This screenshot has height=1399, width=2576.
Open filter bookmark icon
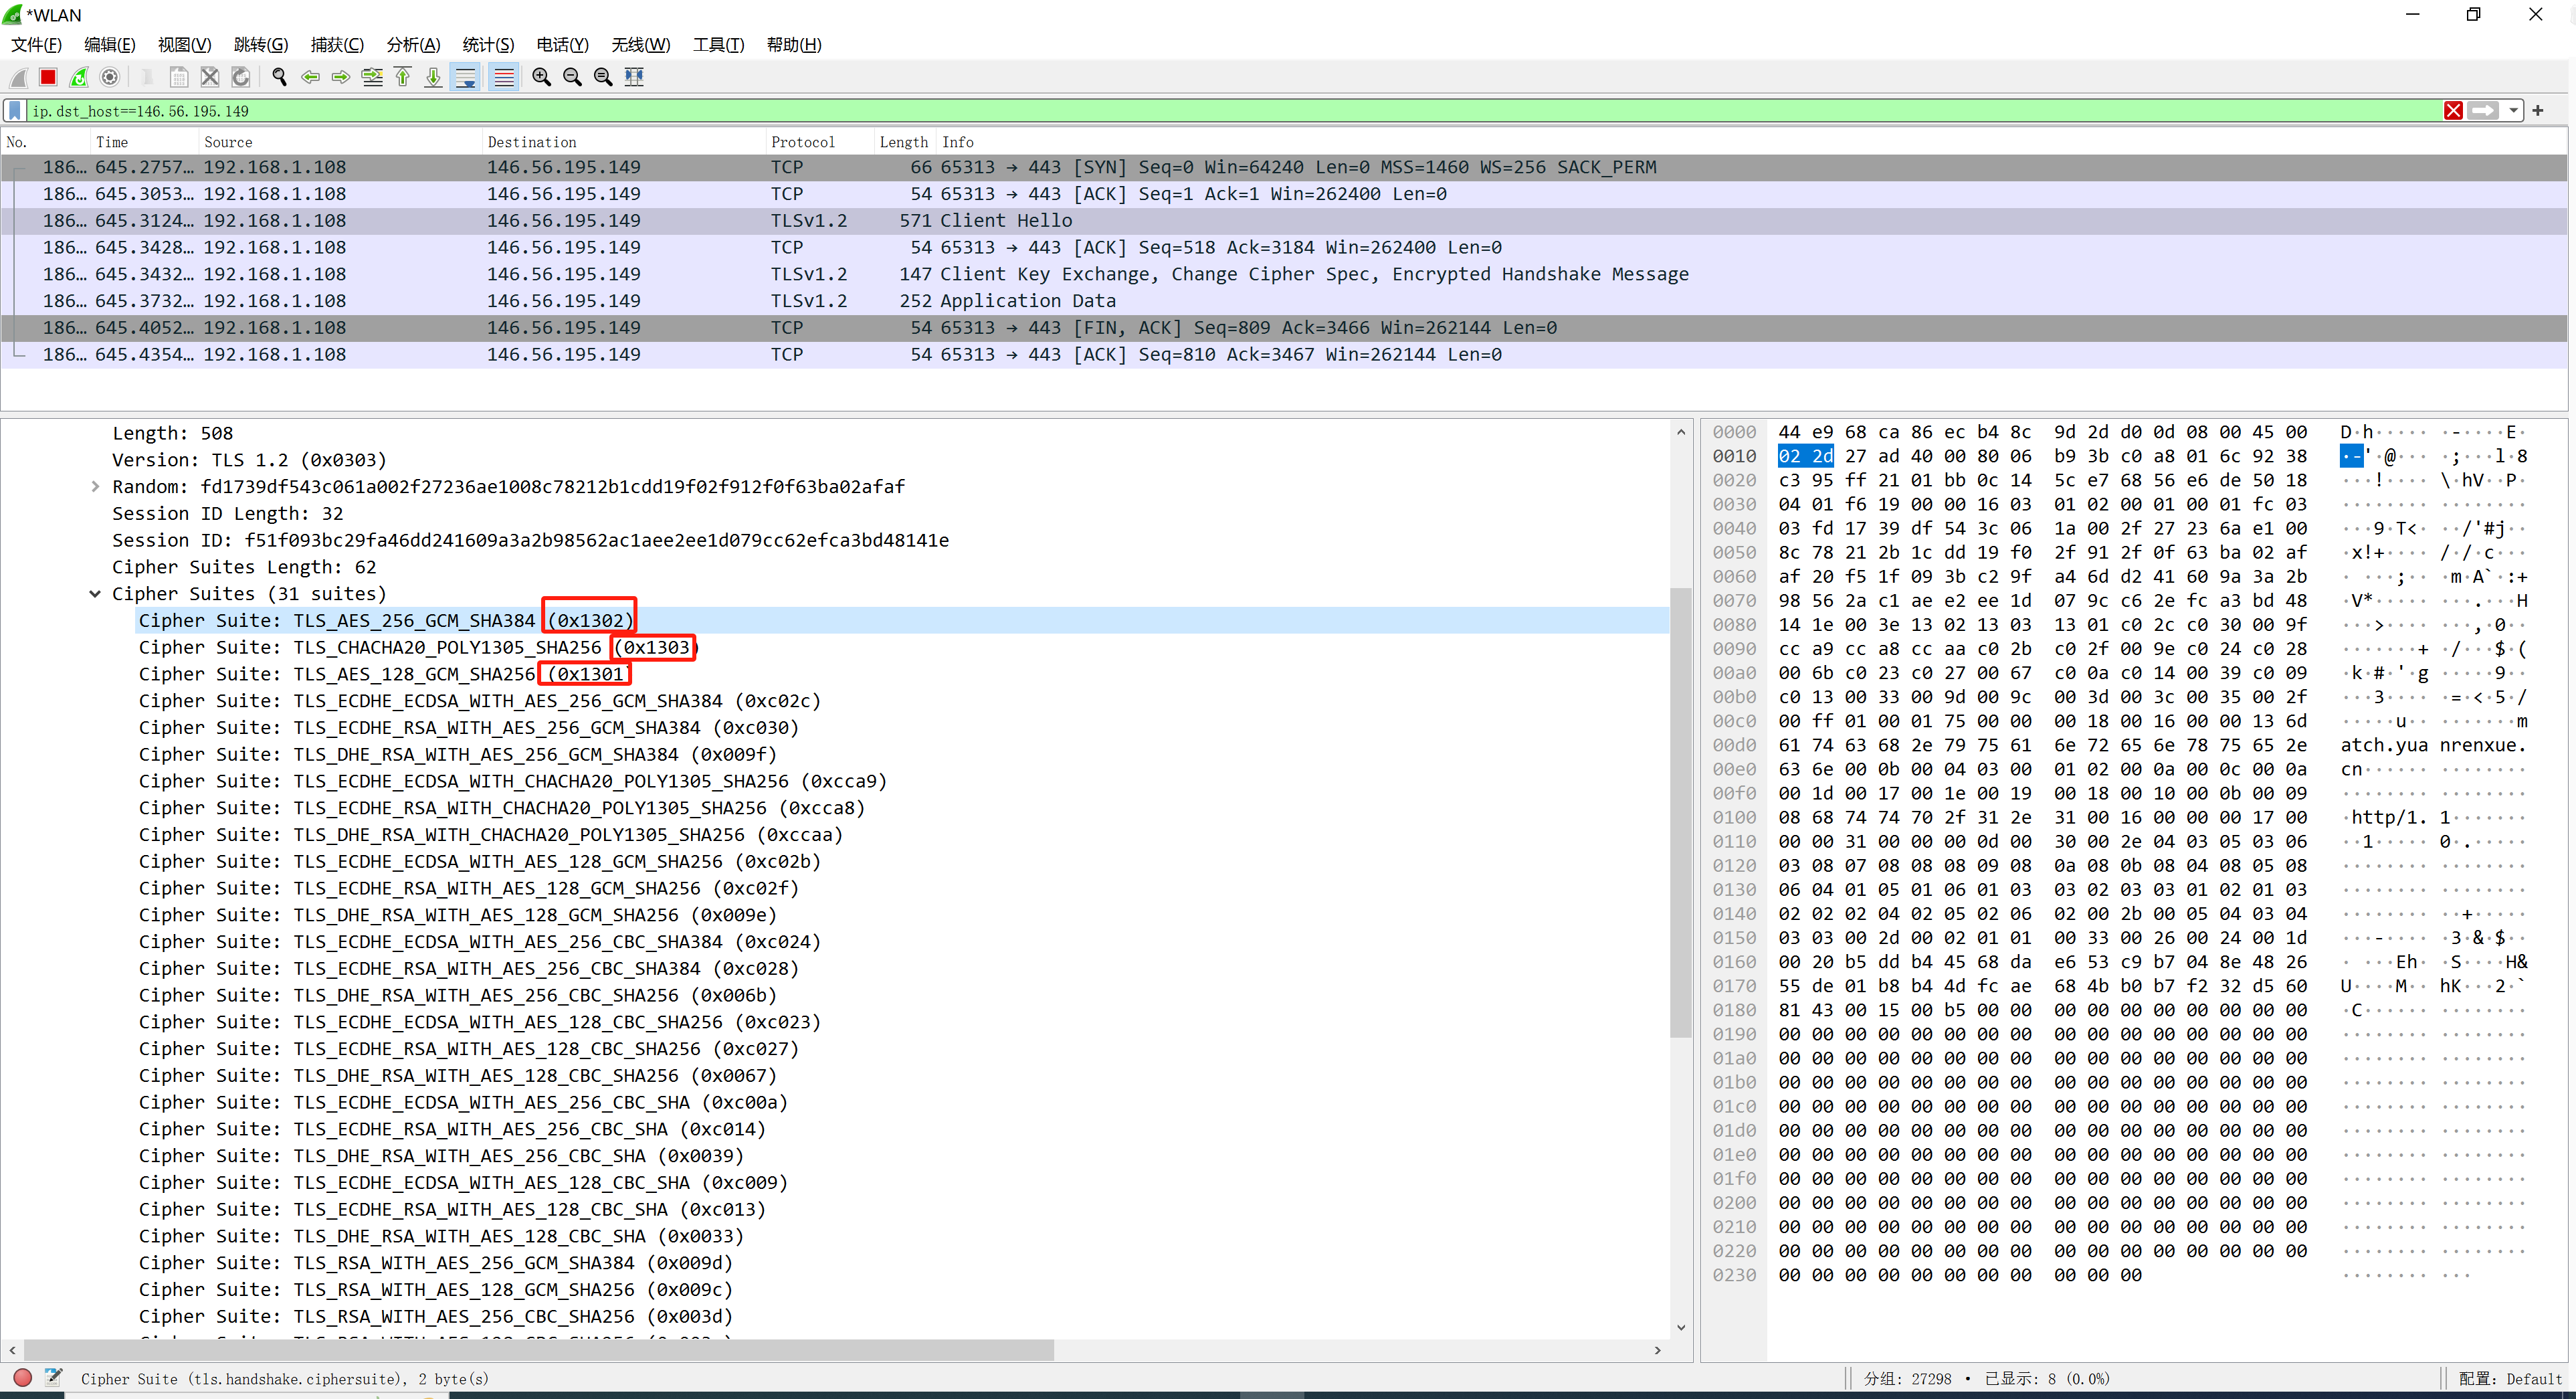(x=15, y=111)
